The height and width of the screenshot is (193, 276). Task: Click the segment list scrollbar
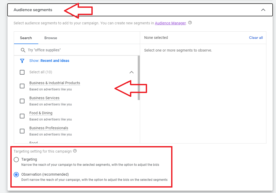click(139, 78)
